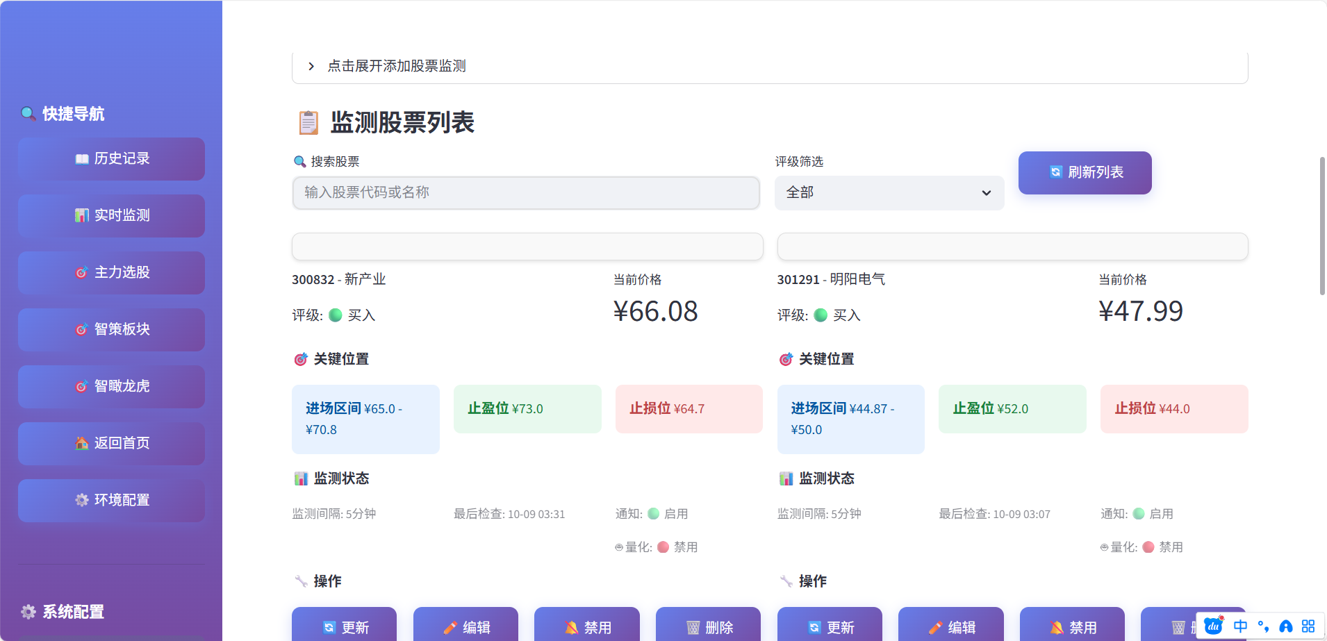Disable monitoring for 301291 with 禁用 button
Image resolution: width=1327 pixels, height=641 pixels.
pos(1071,626)
